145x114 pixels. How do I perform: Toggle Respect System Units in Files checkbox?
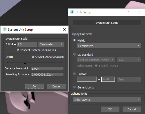click(x=18, y=50)
